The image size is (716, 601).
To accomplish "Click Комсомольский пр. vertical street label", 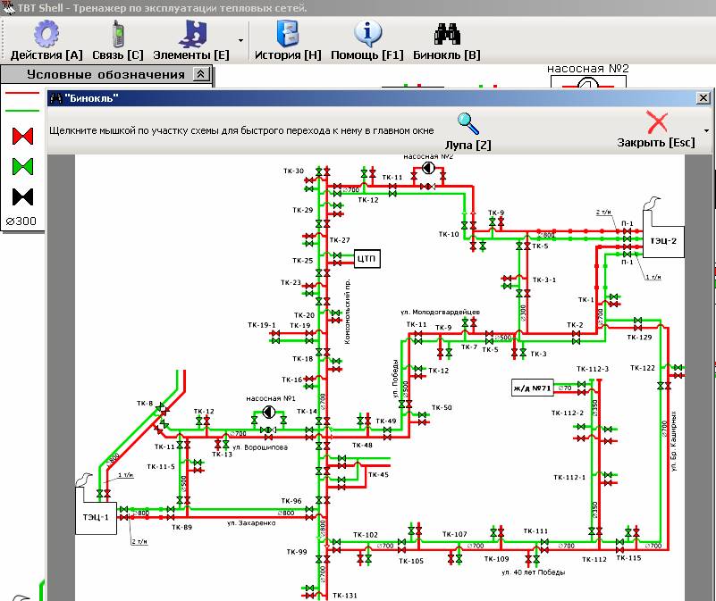I will (x=348, y=312).
